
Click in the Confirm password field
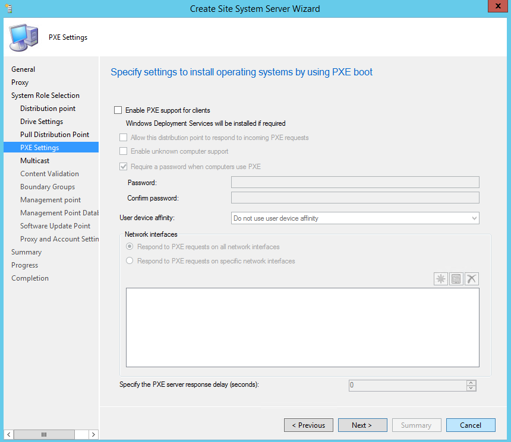pos(355,198)
